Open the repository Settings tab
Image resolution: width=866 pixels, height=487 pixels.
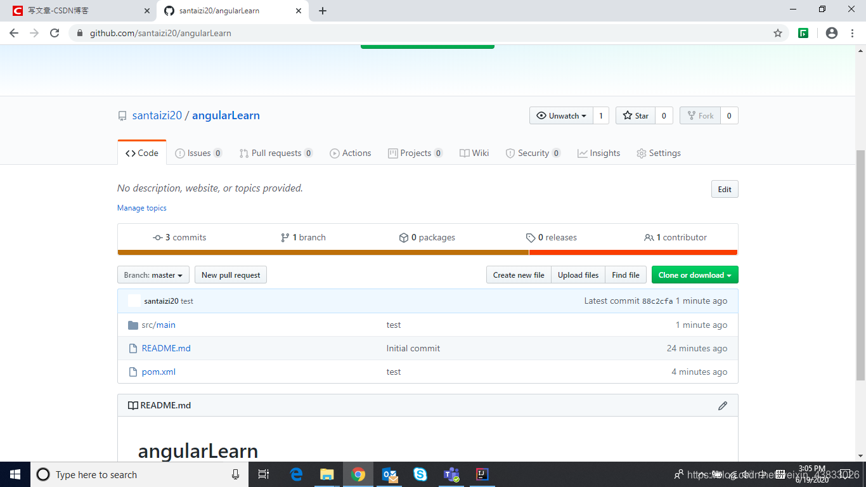[659, 153]
